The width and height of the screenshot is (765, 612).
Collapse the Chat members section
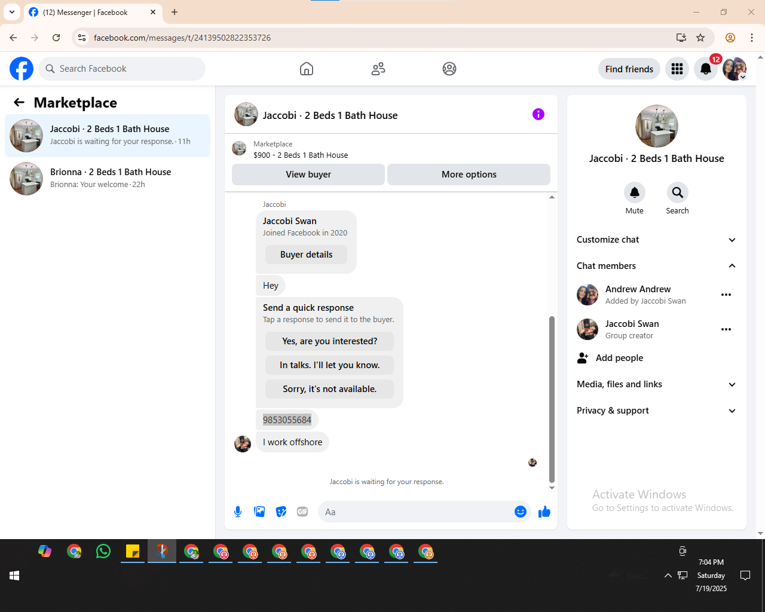(x=656, y=266)
